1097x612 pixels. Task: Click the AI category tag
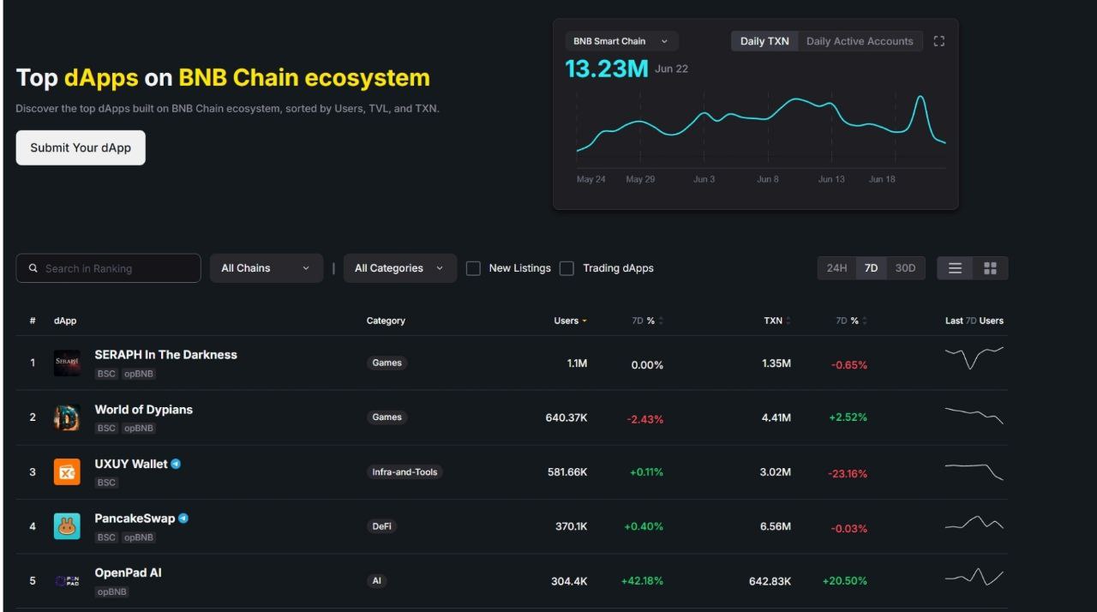click(376, 581)
